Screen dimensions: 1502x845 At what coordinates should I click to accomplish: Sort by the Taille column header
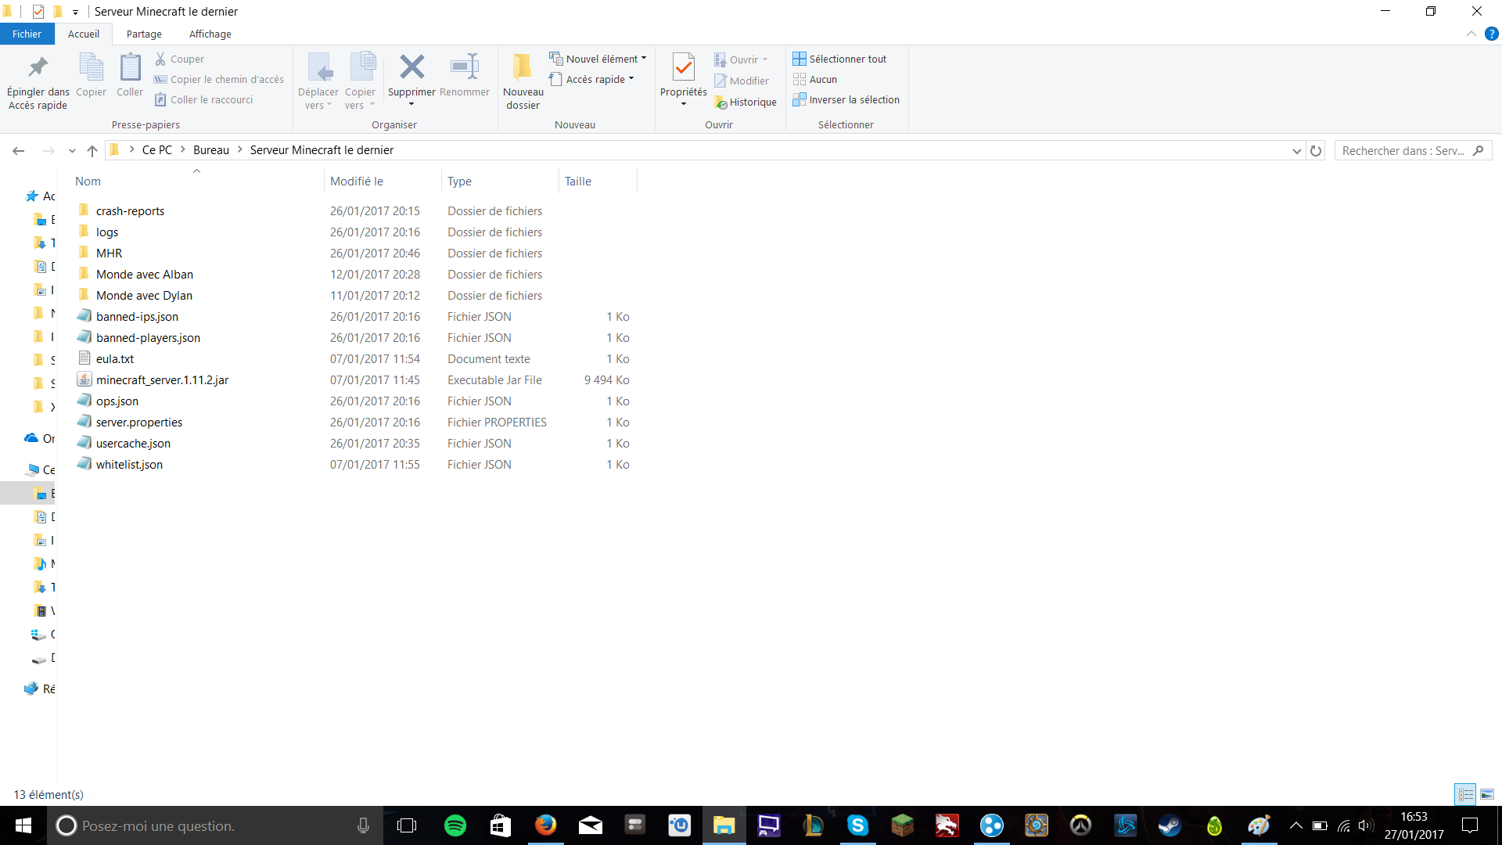click(x=578, y=181)
